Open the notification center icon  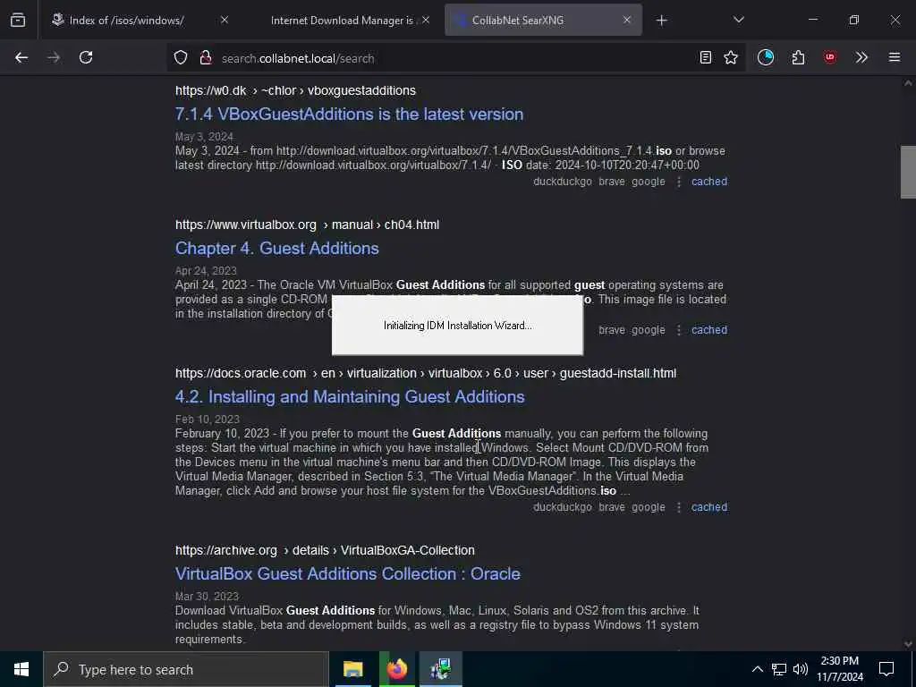[886, 669]
